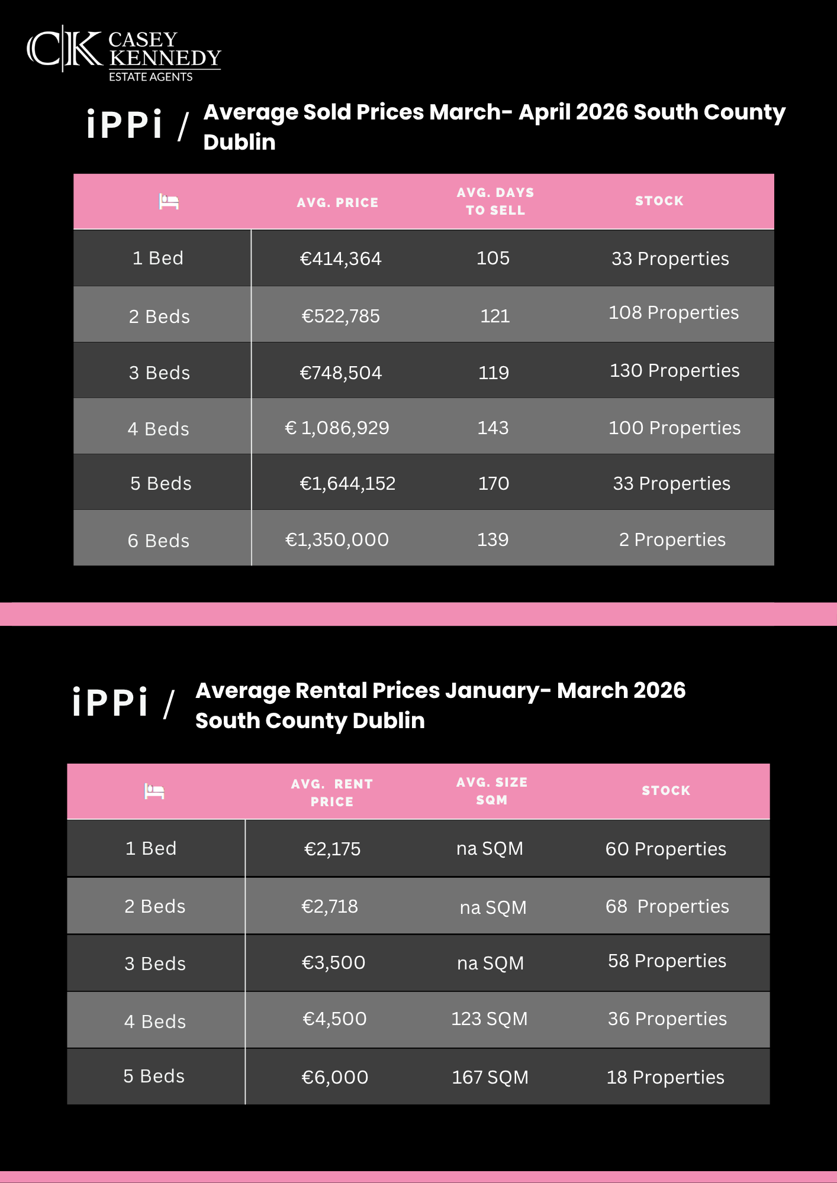Click the pink divider band between the tables
The height and width of the screenshot is (1183, 837).
pyautogui.click(x=418, y=614)
